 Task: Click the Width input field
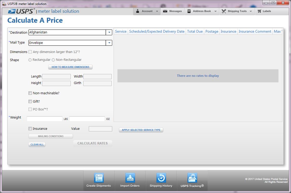coord(98,76)
